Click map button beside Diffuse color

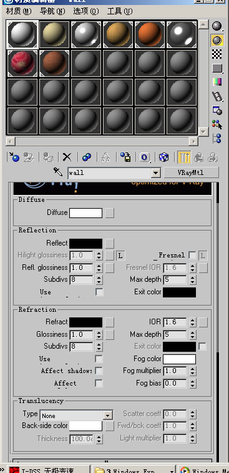(110, 213)
